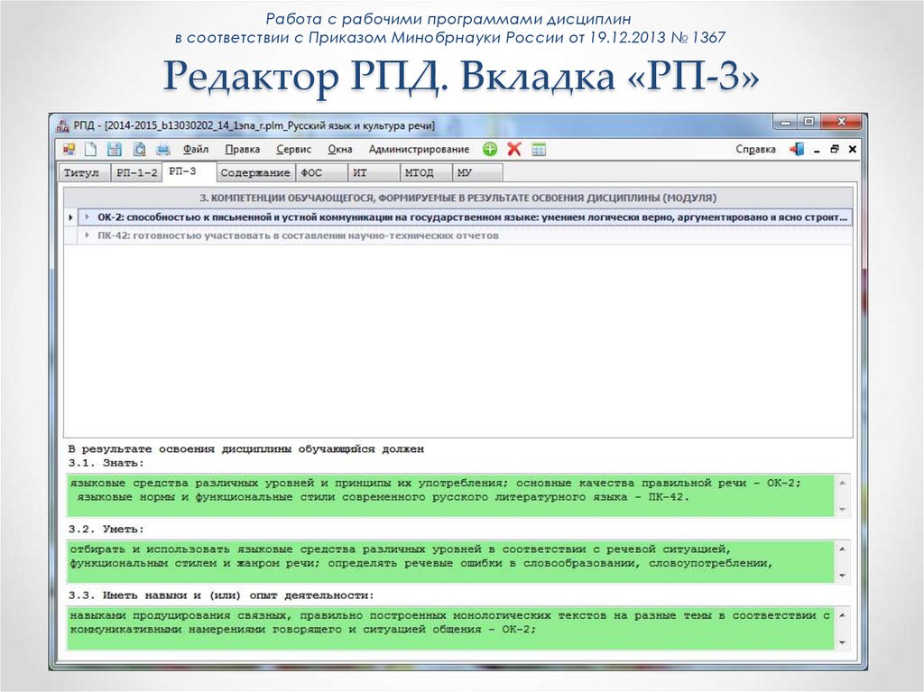This screenshot has width=924, height=692.
Task: Delete a record using the red X icon
Action: click(x=513, y=150)
